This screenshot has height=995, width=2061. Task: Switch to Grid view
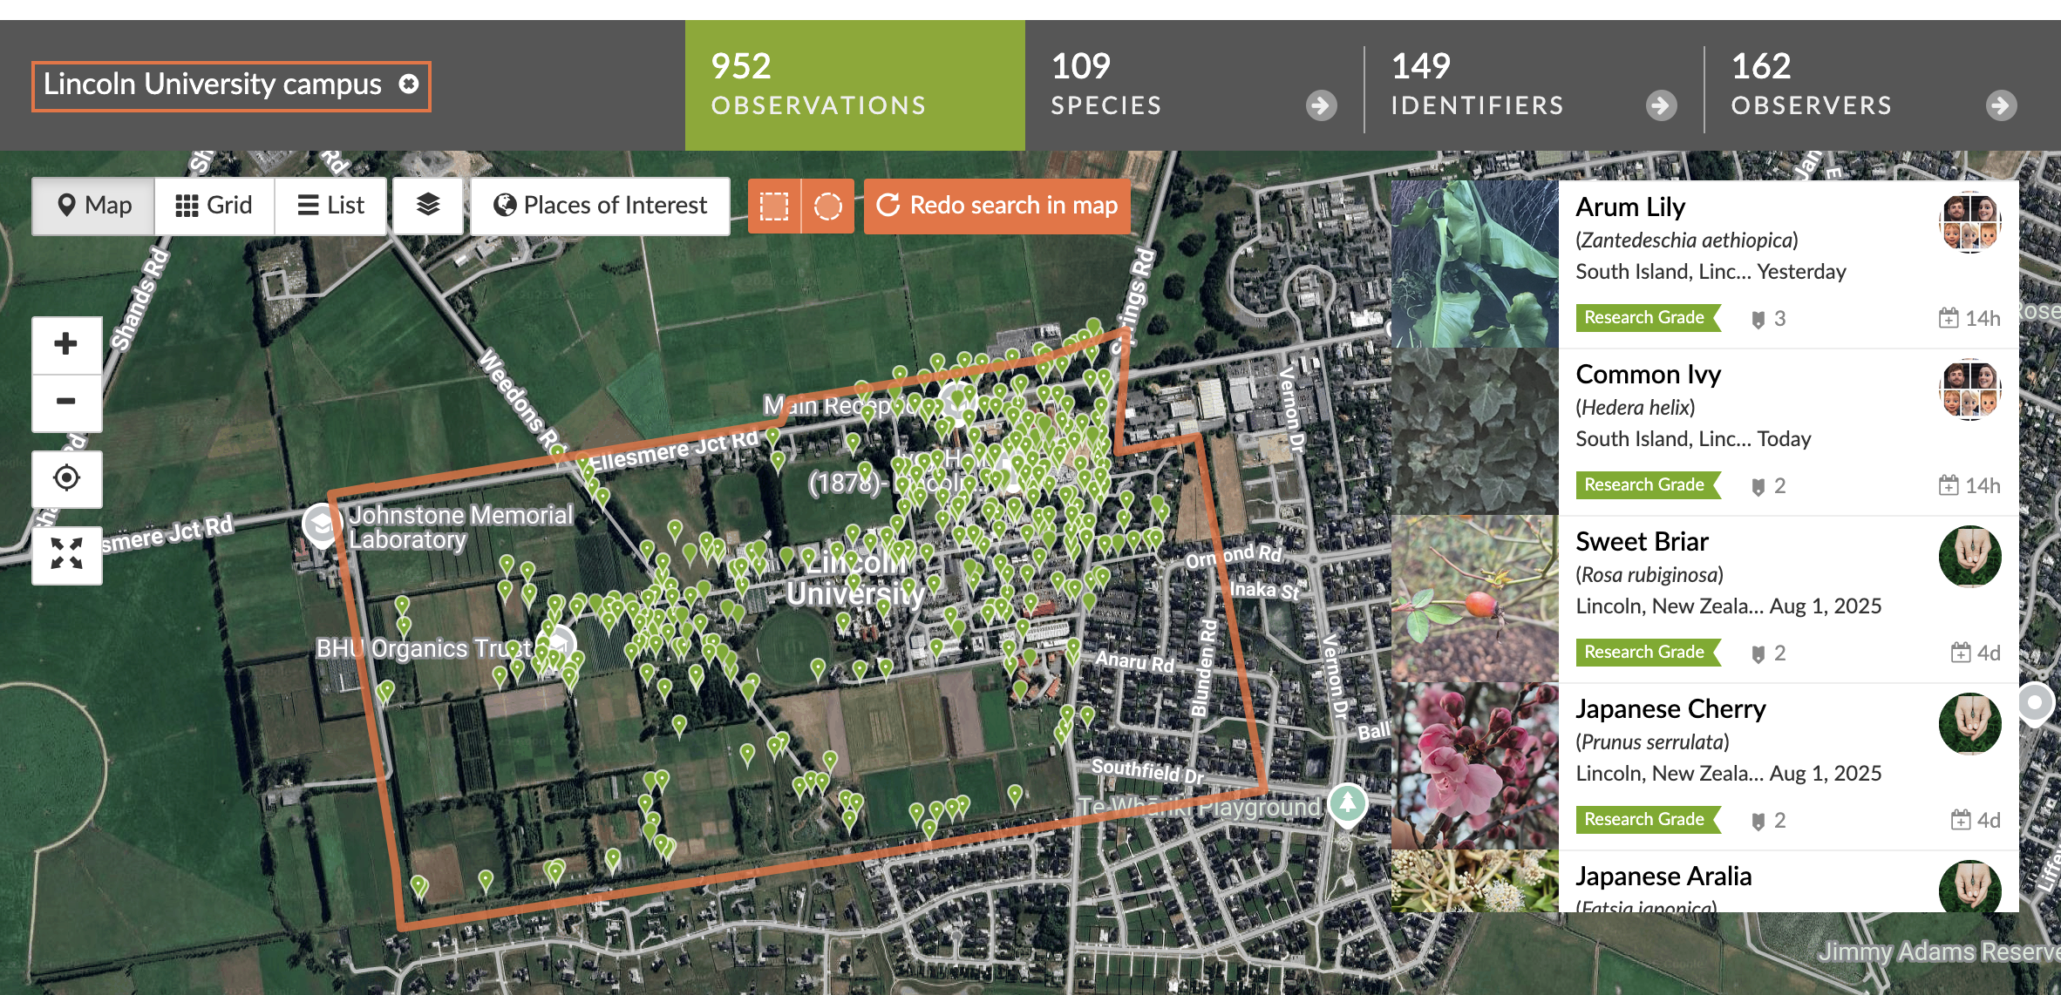tap(214, 206)
